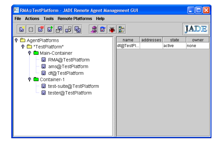Click the Resume Agent toolbar icon
Screen dimensions: 220x146
tap(49, 29)
